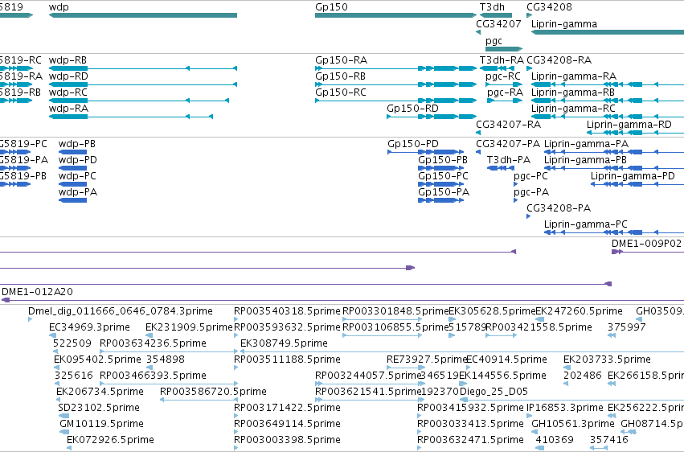Click EST EK203733.5prime

(x=607, y=360)
